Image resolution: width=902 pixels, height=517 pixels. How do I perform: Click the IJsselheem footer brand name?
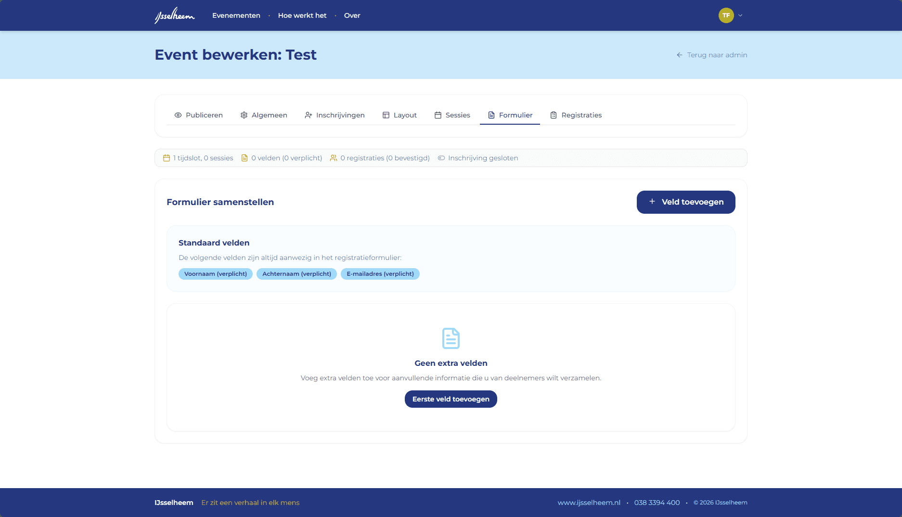(x=174, y=503)
